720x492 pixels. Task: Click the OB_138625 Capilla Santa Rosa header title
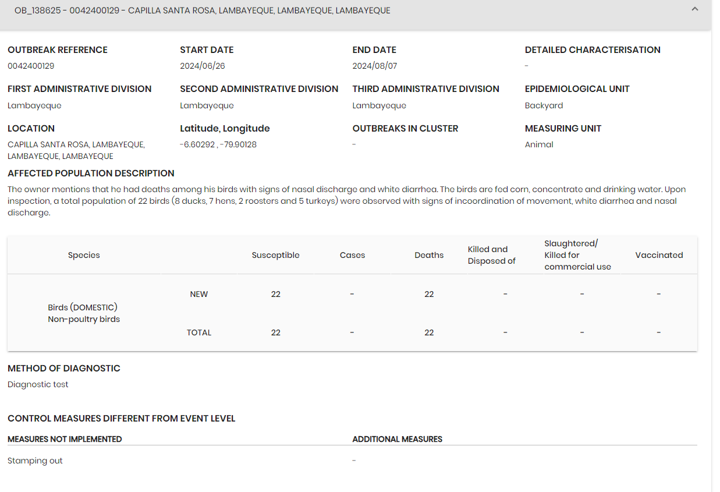pyautogui.click(x=203, y=10)
